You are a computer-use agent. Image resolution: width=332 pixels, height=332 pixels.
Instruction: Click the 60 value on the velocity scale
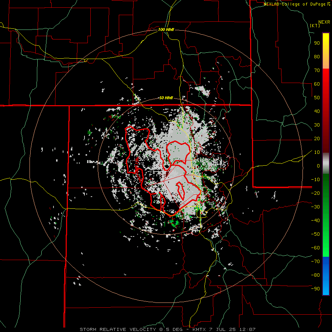coord(317,84)
